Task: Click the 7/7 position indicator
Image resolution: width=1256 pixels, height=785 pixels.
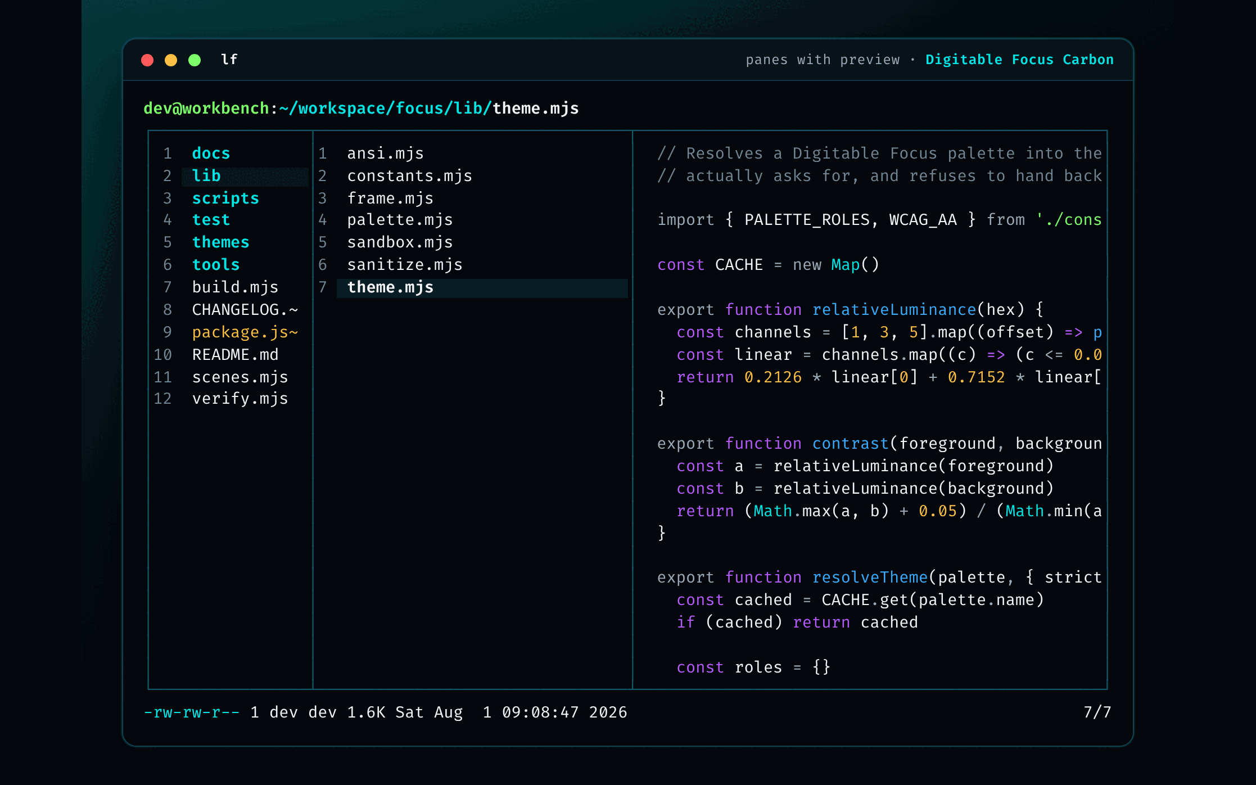Action: pos(1097,712)
